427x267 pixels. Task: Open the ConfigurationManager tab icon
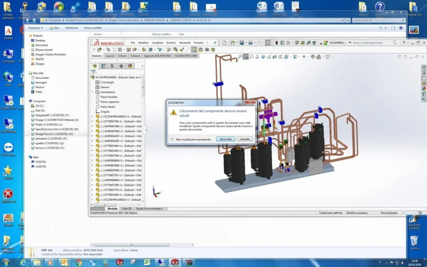pos(112,66)
